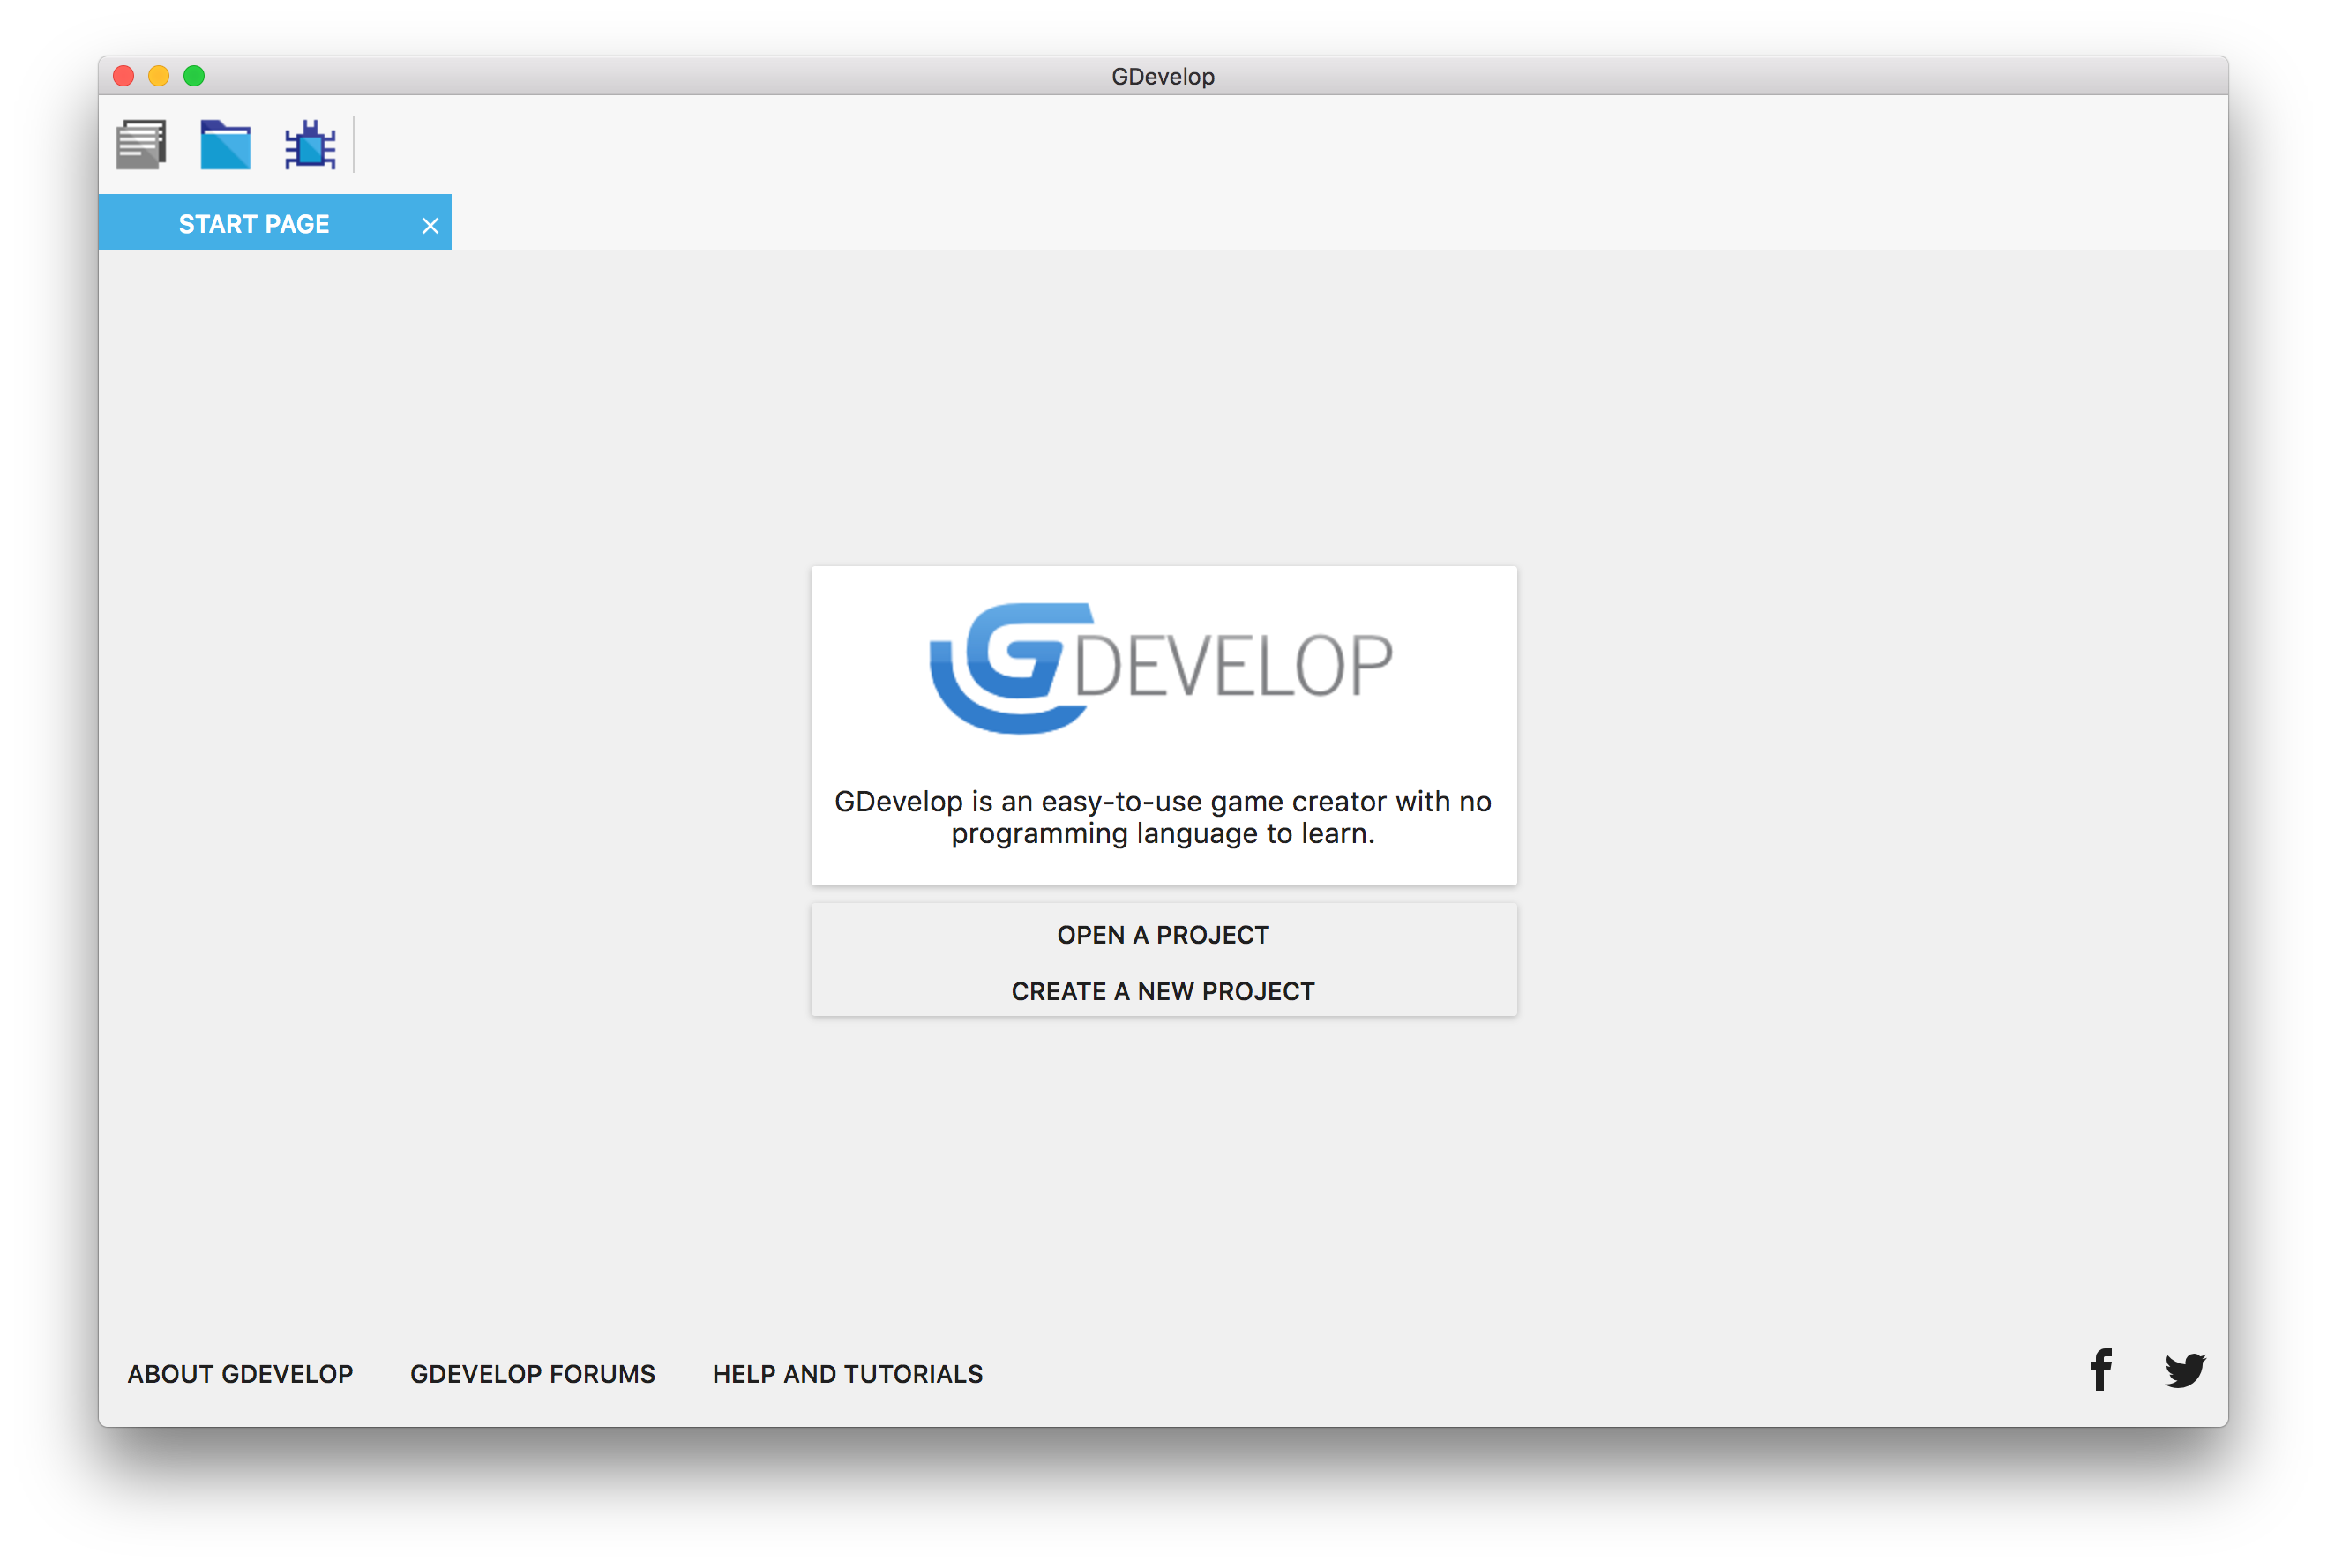
Task: Click OPEN A PROJECT button
Action: click(x=1163, y=935)
